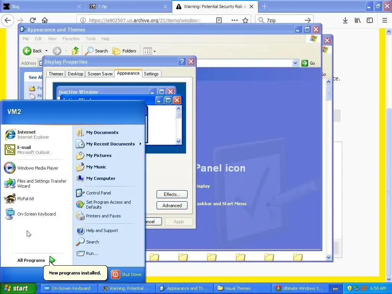Open the View menu
This screenshot has width=392, height=294.
coord(52,39)
